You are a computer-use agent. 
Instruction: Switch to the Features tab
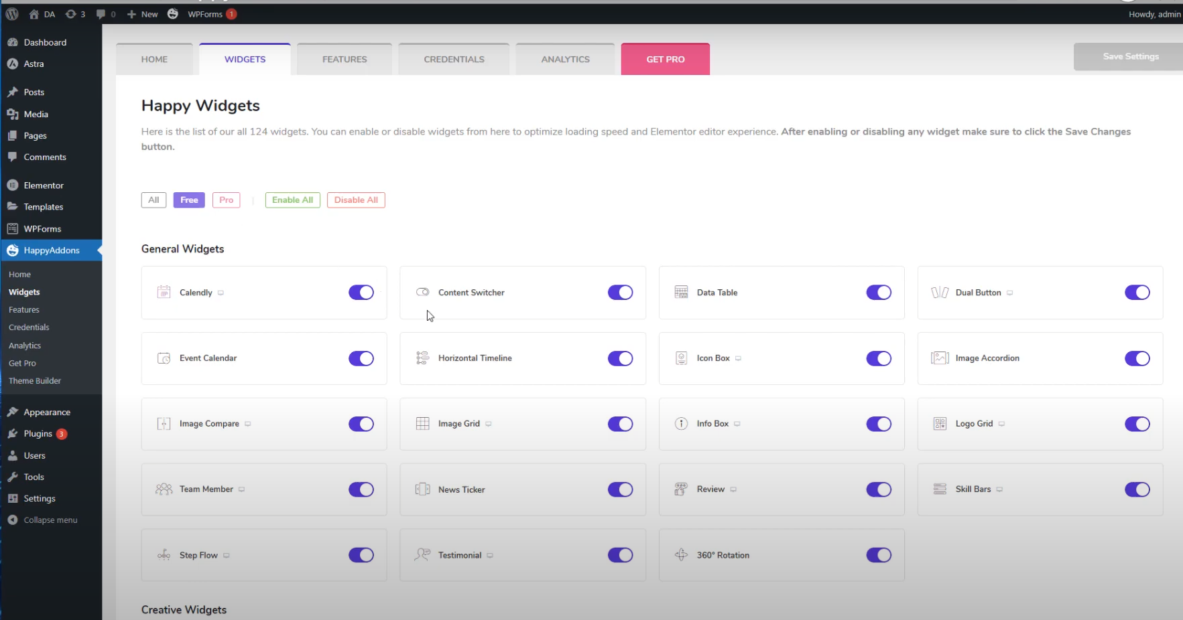point(345,60)
